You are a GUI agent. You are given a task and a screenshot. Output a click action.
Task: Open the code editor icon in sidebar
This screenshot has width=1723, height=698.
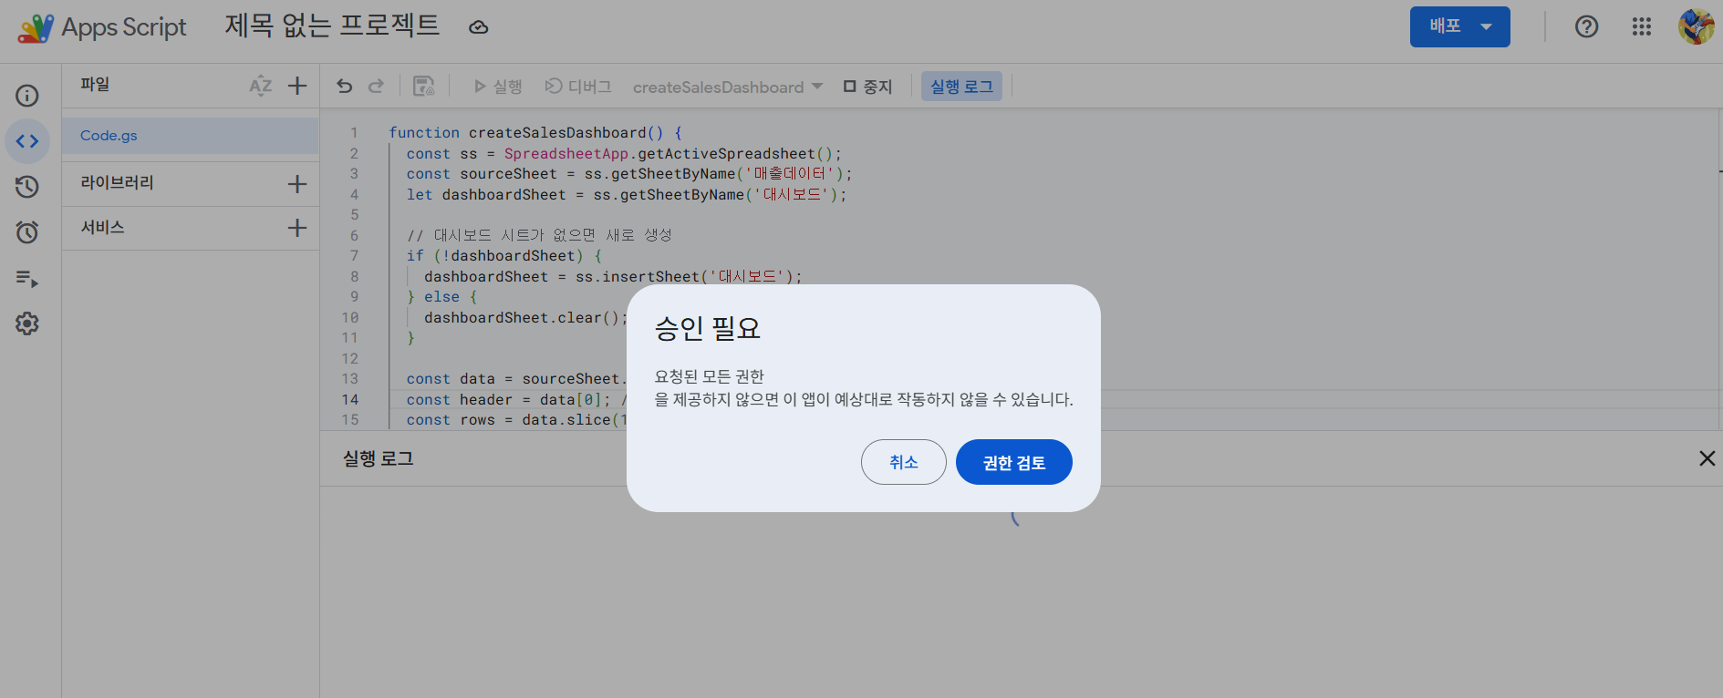(27, 141)
